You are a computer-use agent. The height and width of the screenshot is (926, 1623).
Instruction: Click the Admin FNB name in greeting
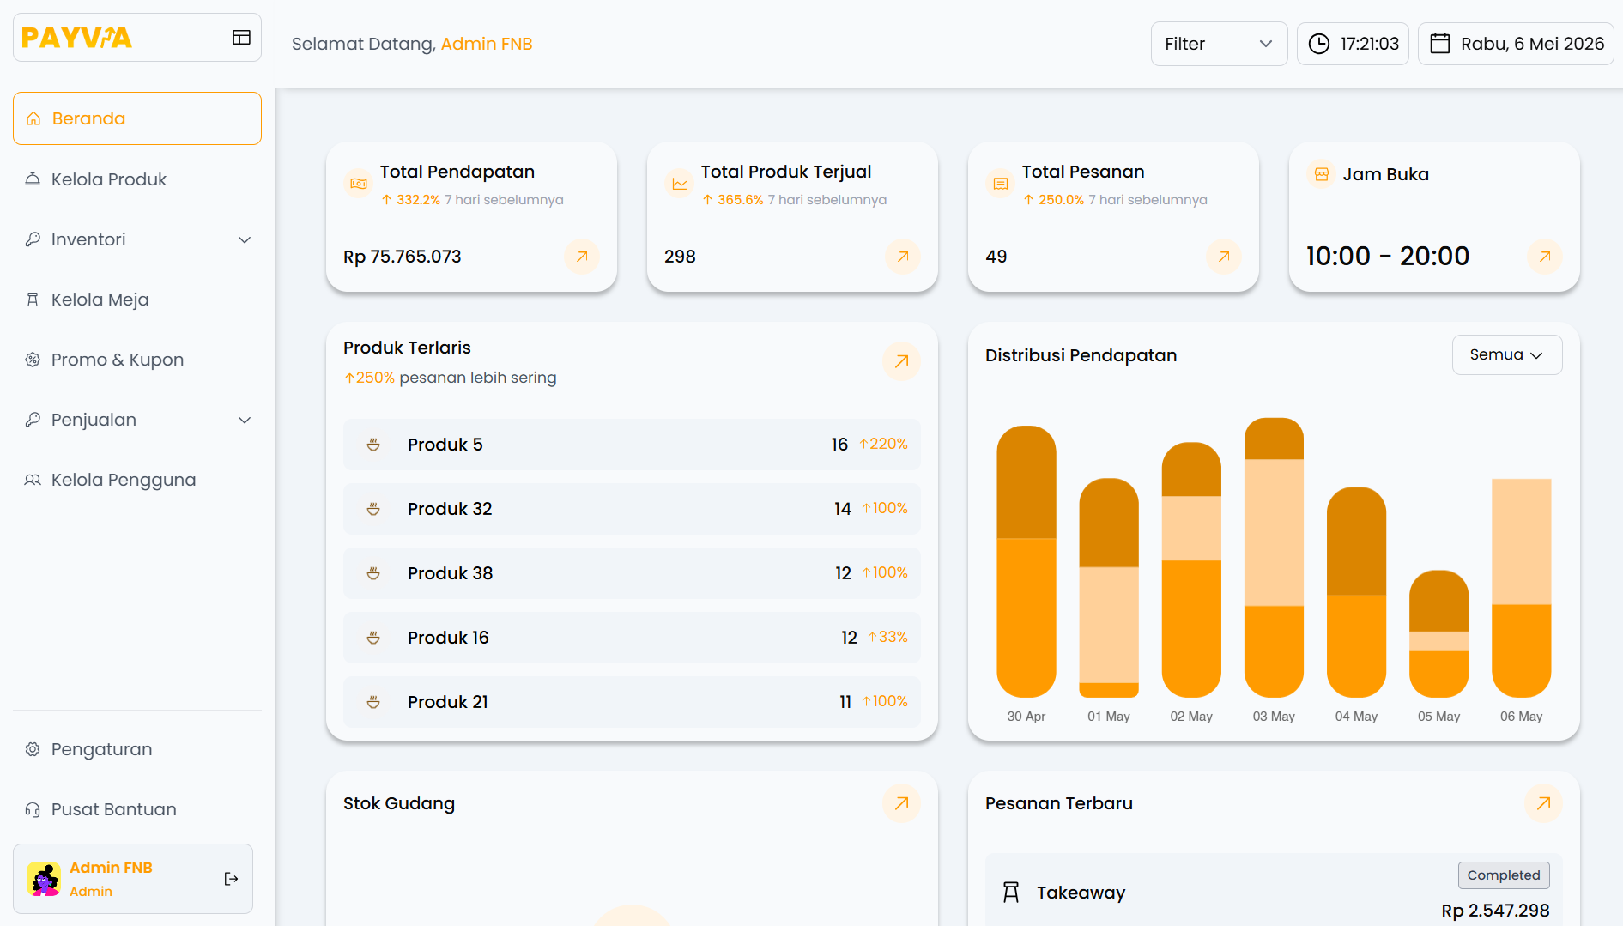click(x=487, y=44)
